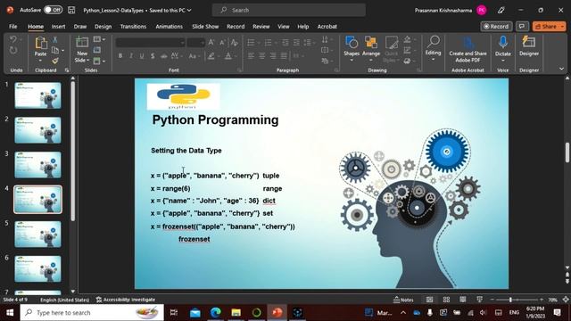571x321 pixels.
Task: Click the Format Painter icon
Action: pyautogui.click(x=55, y=61)
